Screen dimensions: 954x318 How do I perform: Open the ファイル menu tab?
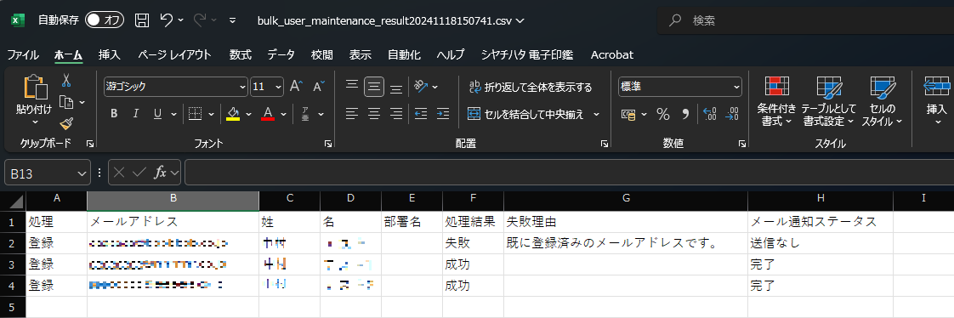coord(22,54)
